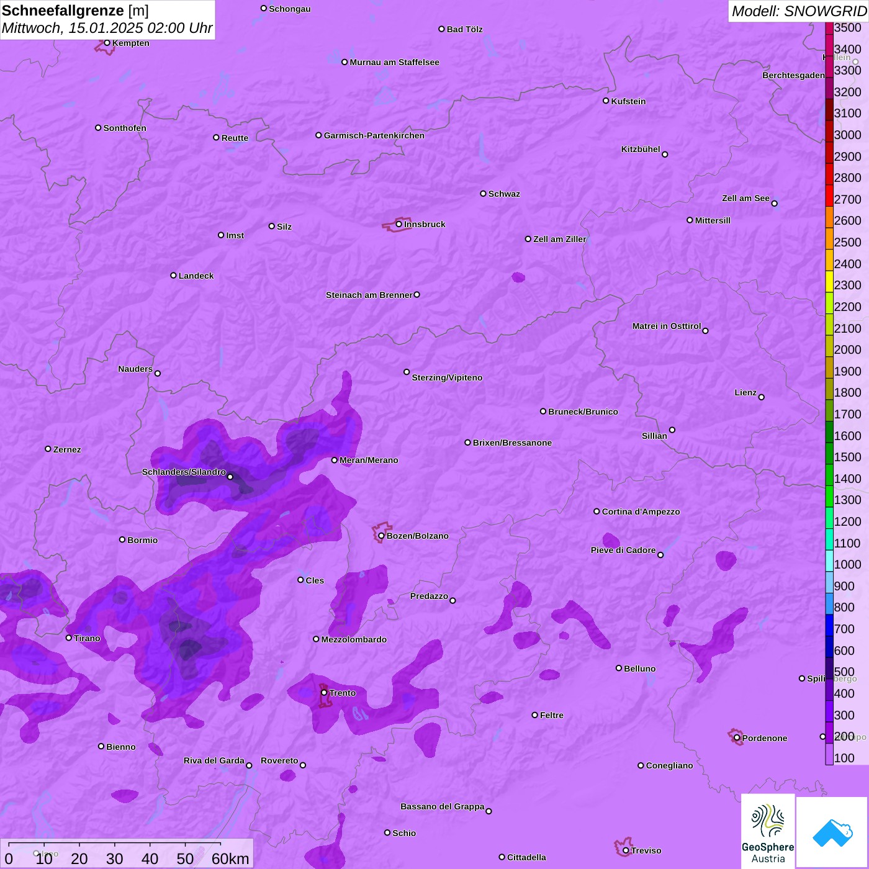Click the Pordenone city marker dot
The image size is (869, 869).
click(737, 738)
